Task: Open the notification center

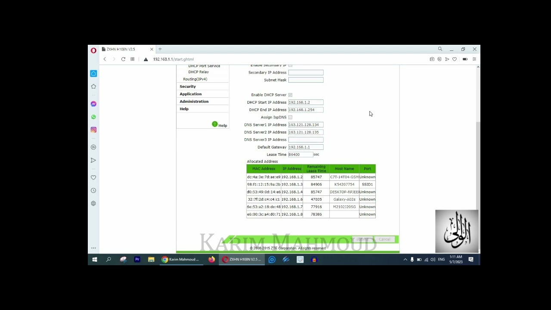Action: [471, 259]
